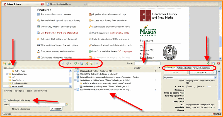The height and width of the screenshot is (117, 223).
Task: Click the New Note icon in toolbar
Action: pos(91,64)
